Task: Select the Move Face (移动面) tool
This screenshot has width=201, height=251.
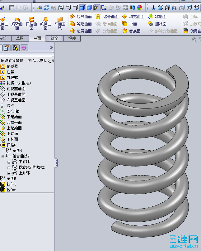Action: (x=157, y=17)
